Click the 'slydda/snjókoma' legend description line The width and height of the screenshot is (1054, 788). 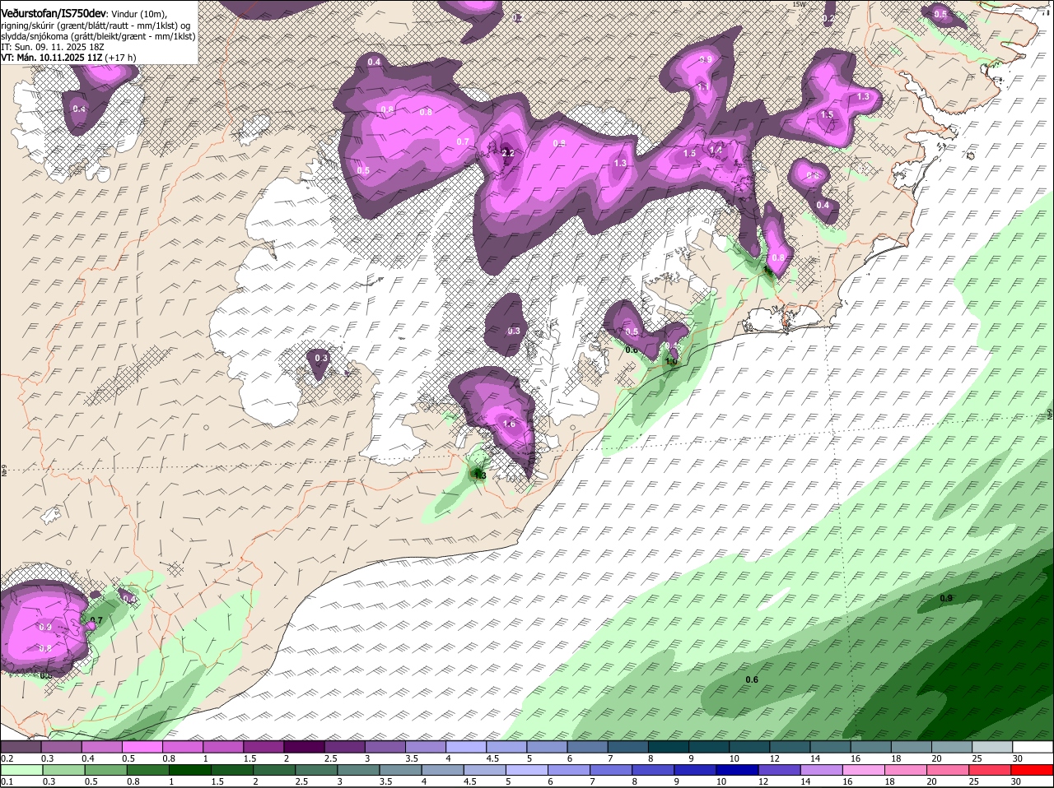click(x=98, y=36)
